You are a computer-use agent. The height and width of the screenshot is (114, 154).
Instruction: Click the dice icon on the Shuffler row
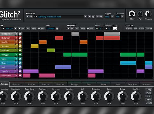(20, 42)
